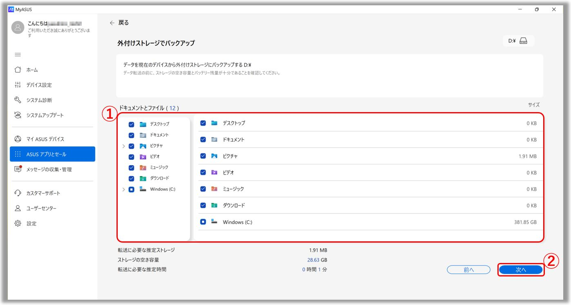Screen dimensions: 571x305
Task: Click the ビデオ folder icon in tree
Action: click(x=143, y=157)
